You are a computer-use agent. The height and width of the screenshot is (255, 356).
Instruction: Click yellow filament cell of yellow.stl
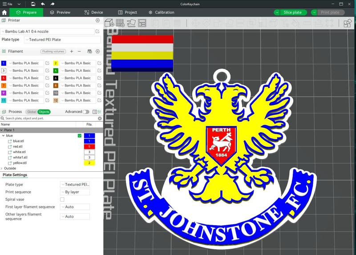point(89,163)
